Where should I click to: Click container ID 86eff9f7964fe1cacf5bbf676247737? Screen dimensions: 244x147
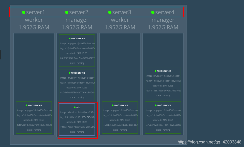78,58
